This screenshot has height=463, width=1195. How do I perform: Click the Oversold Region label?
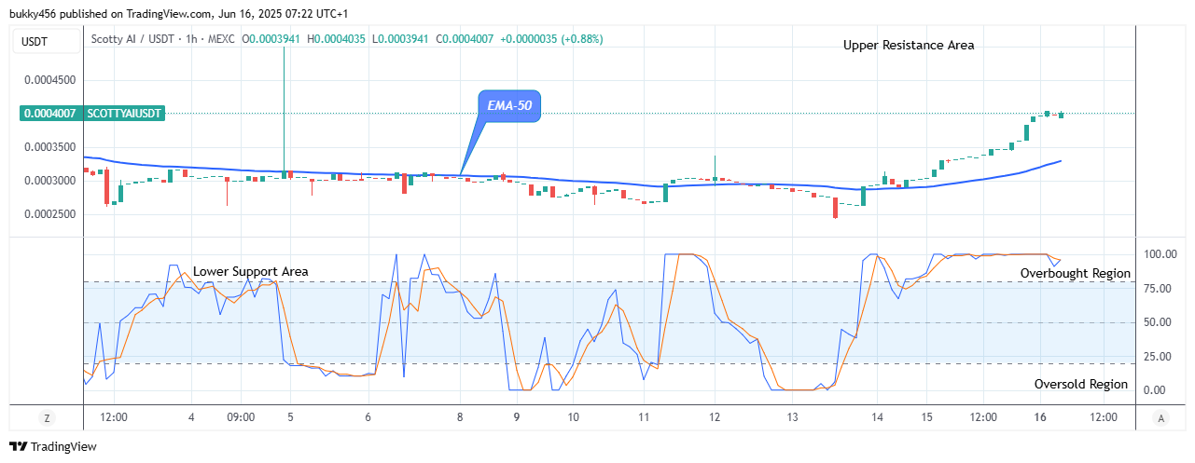(x=1081, y=384)
